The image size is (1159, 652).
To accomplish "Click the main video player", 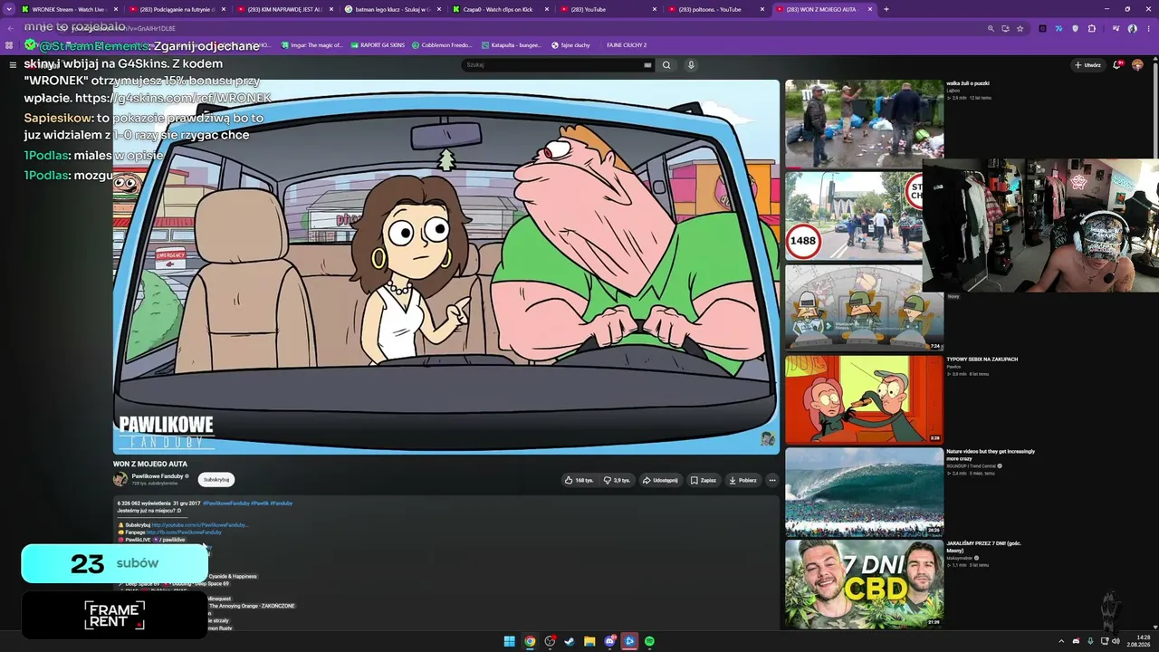I will [x=446, y=266].
